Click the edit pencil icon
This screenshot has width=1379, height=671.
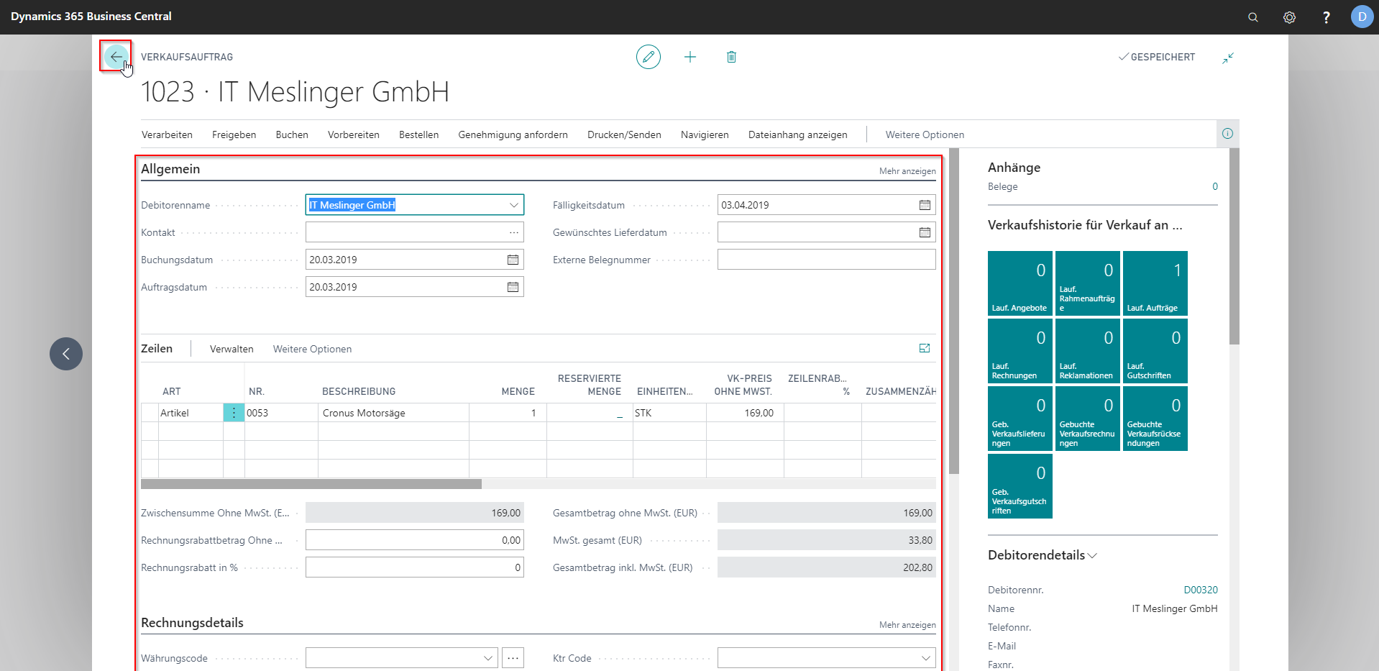point(648,57)
